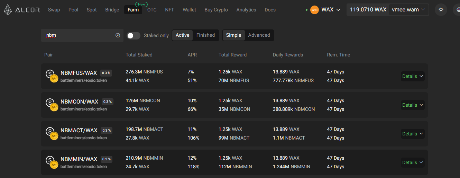Click the 276.3M NBMFUS staked value

pyautogui.click(x=144, y=72)
